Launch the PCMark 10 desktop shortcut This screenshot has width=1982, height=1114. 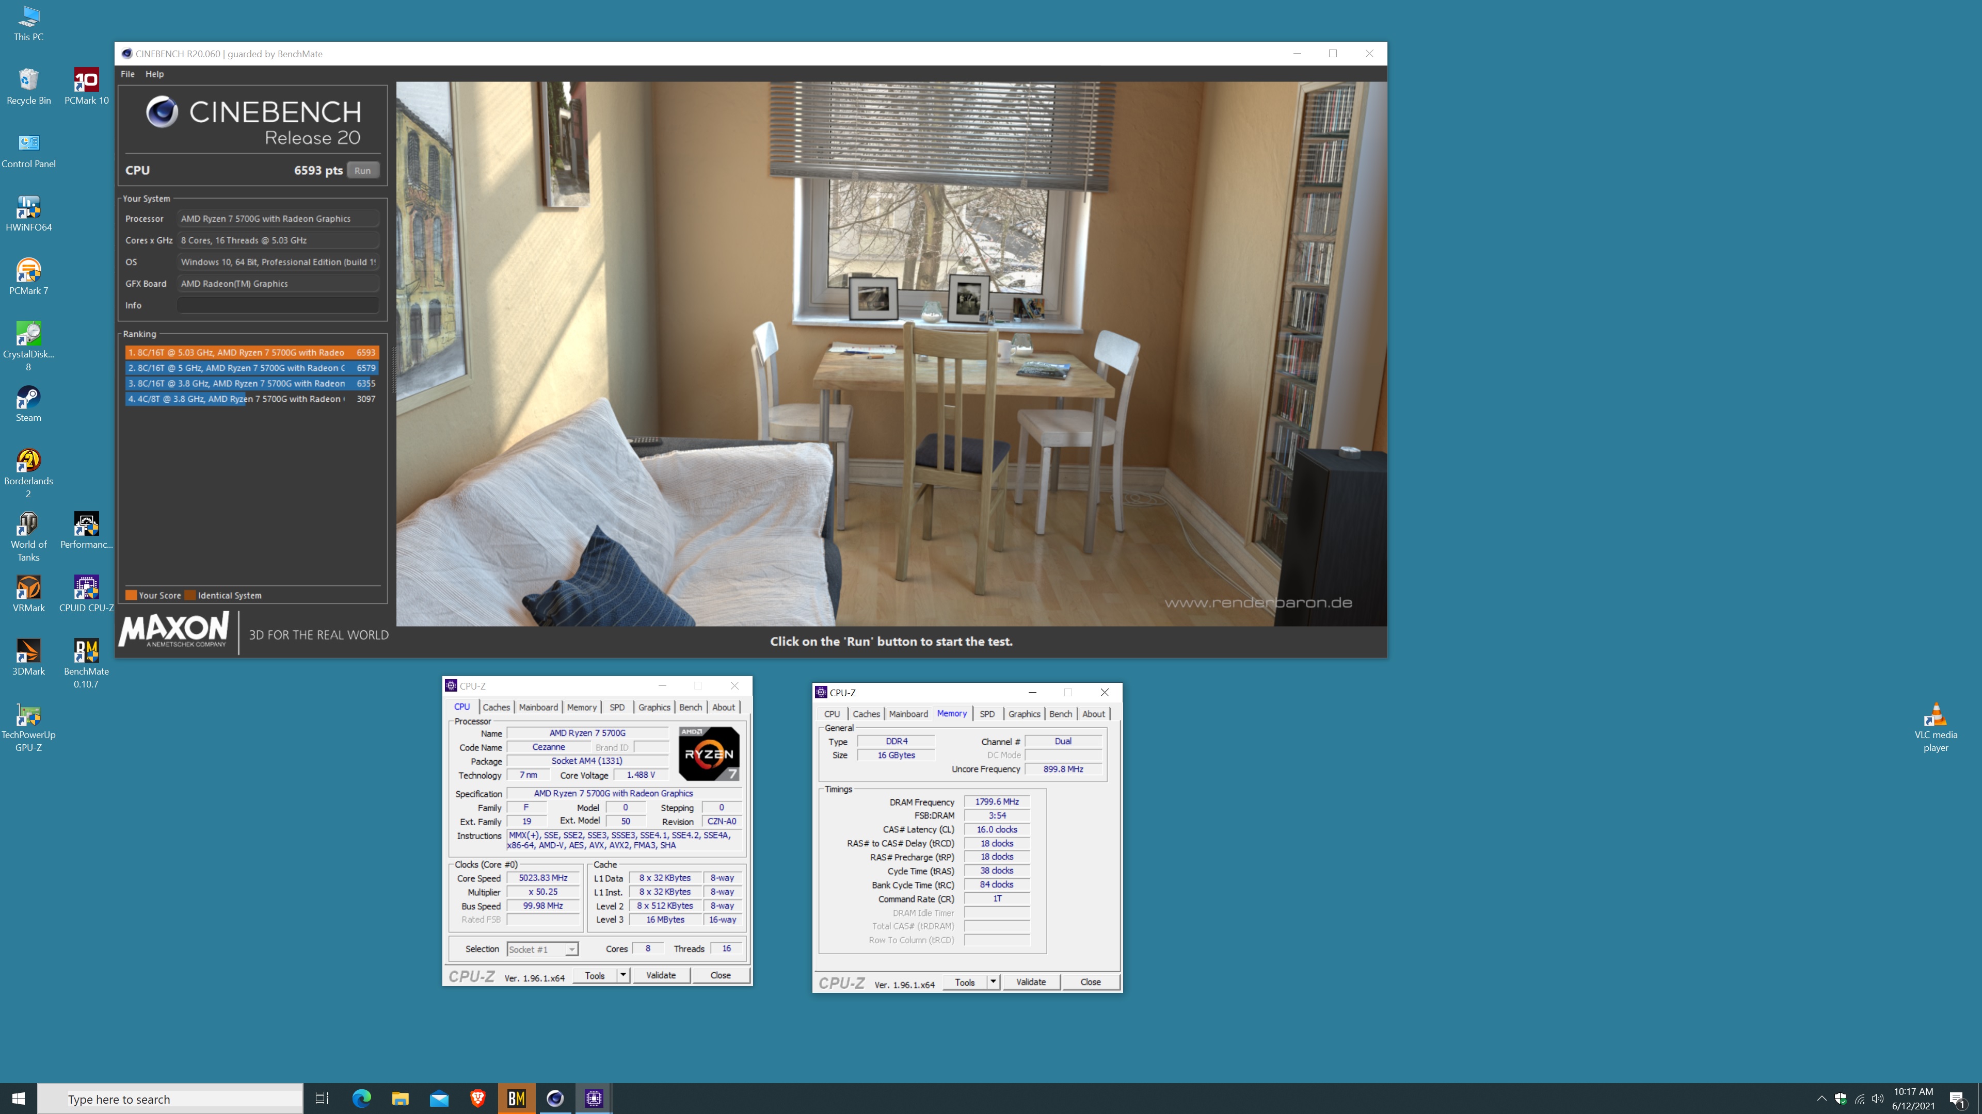[86, 86]
